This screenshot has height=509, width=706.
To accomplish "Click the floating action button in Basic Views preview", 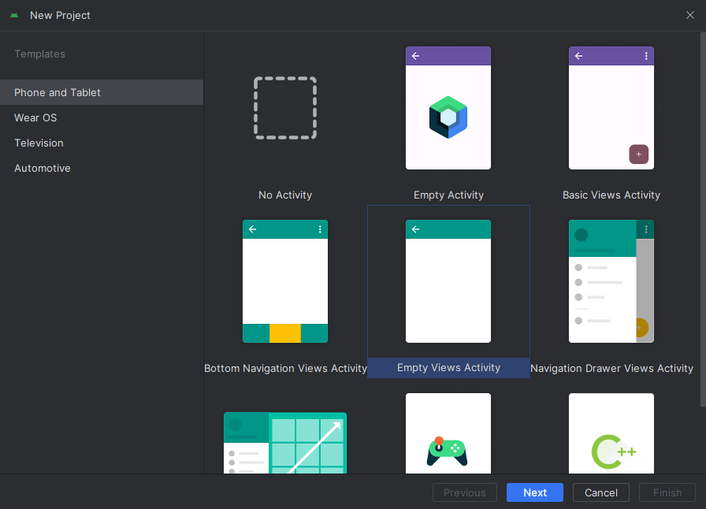I will point(639,154).
